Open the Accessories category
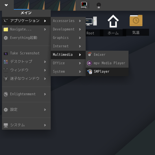Screen dimensions: 155x155 tap(68, 21)
